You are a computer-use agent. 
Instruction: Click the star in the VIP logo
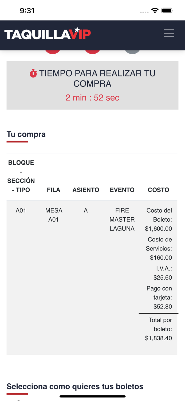click(77, 29)
